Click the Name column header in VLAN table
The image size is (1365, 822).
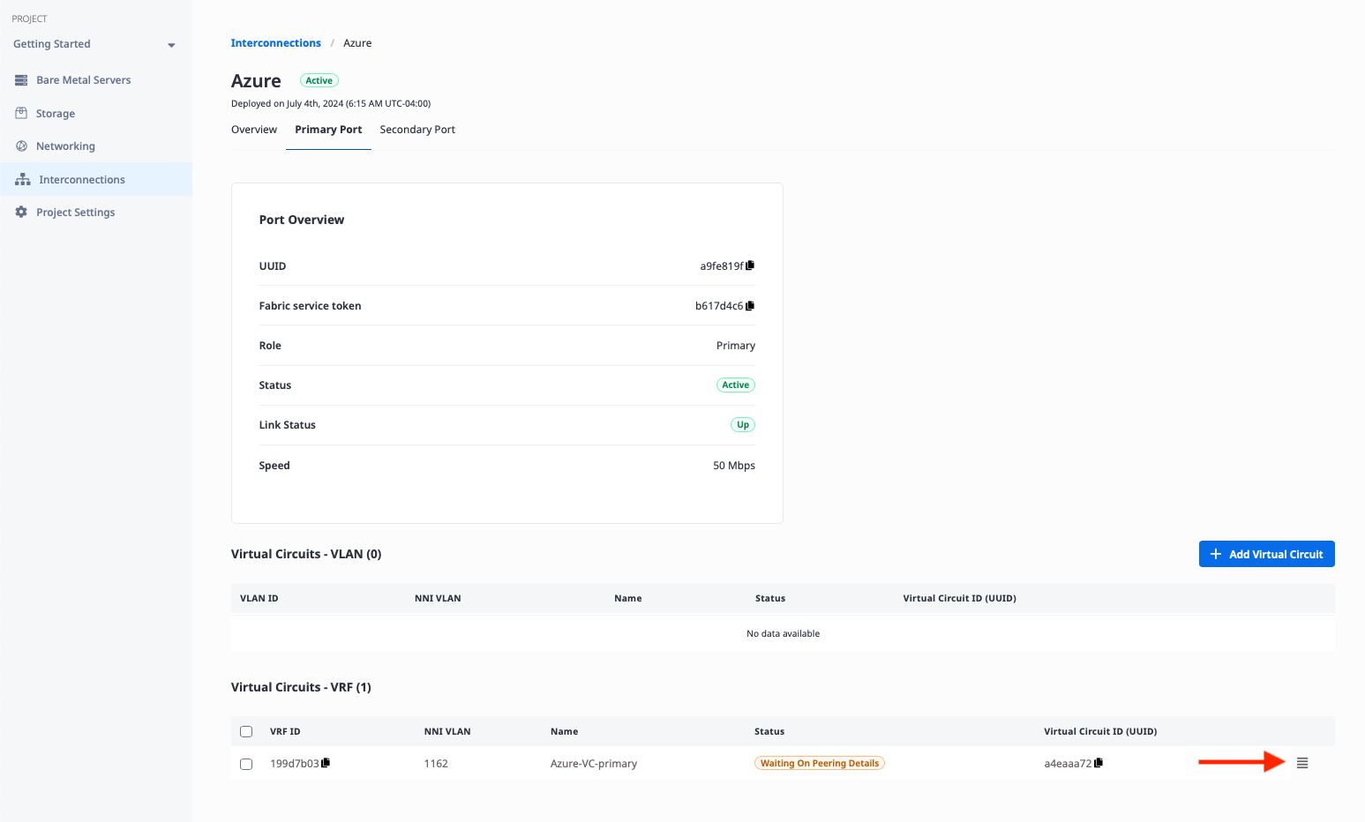tap(628, 598)
